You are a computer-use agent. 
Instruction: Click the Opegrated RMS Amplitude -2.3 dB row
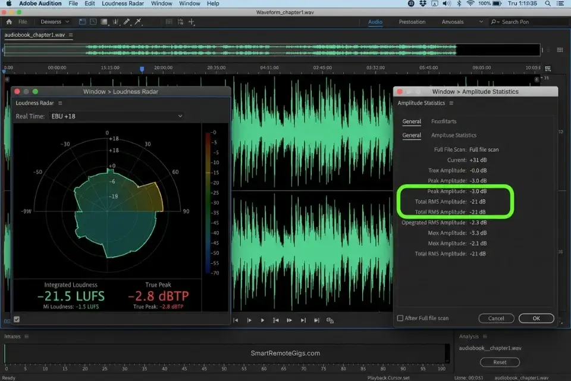[444, 223]
